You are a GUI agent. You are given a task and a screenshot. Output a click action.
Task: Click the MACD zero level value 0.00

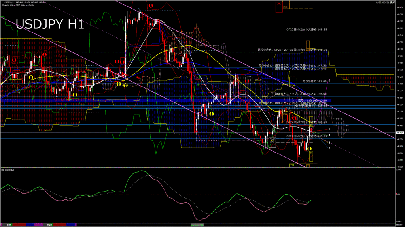click(398, 194)
